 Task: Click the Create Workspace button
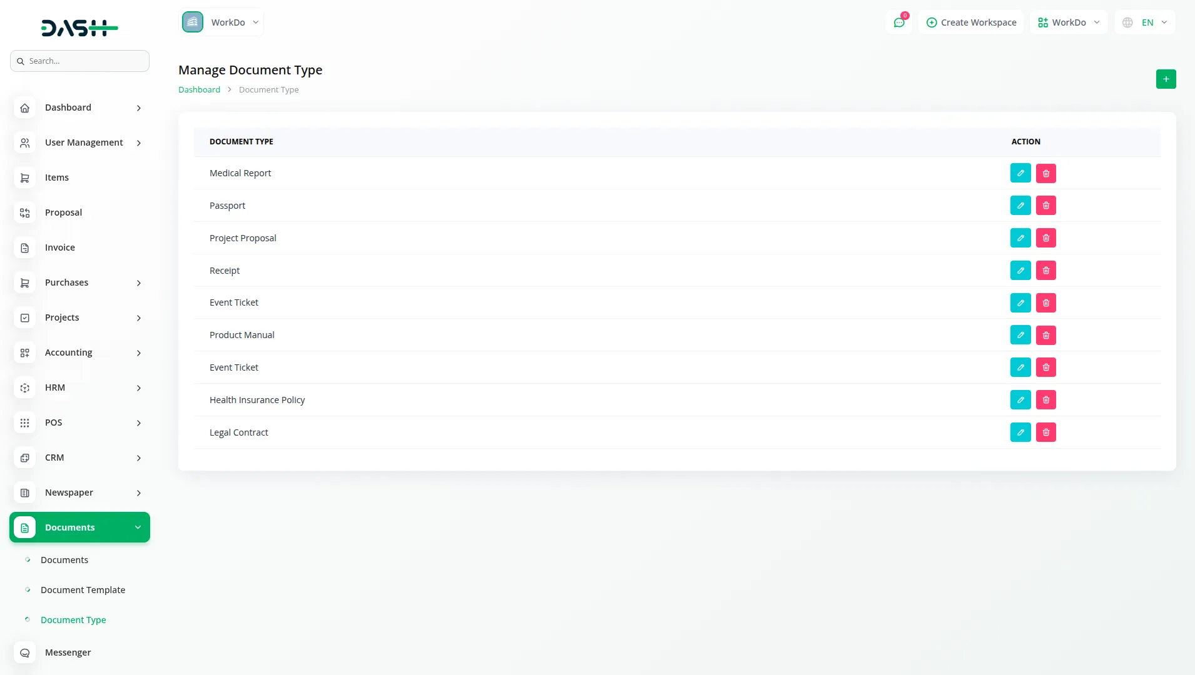click(x=970, y=22)
